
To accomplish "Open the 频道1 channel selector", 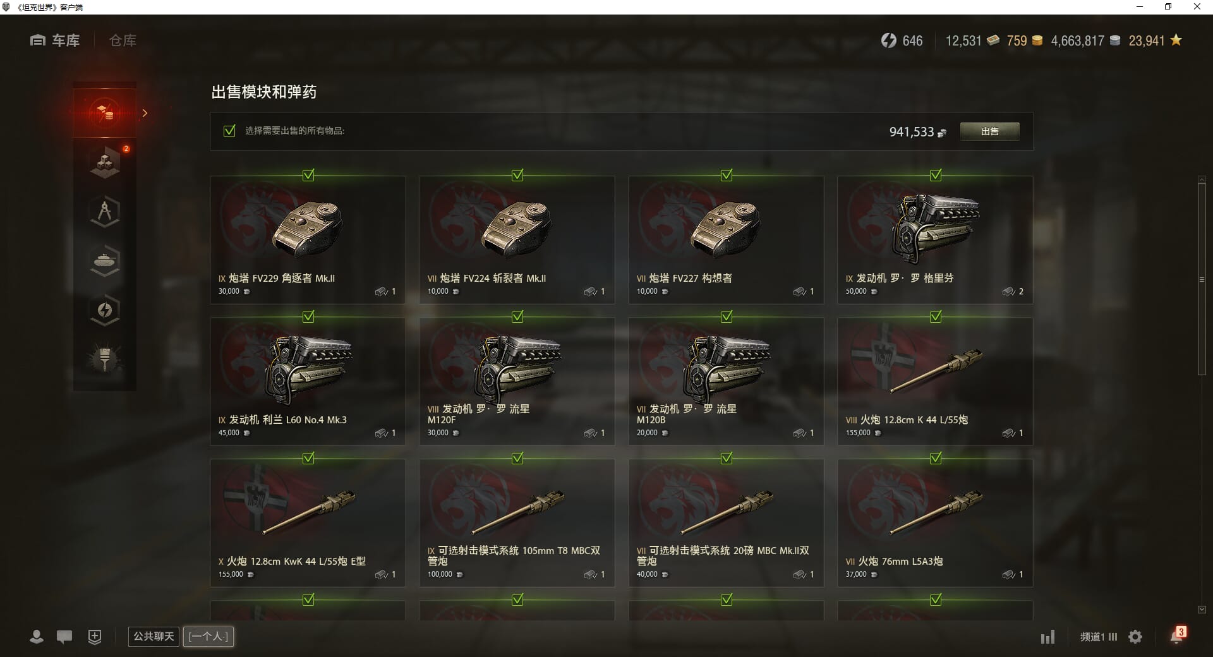I will coord(1099,637).
